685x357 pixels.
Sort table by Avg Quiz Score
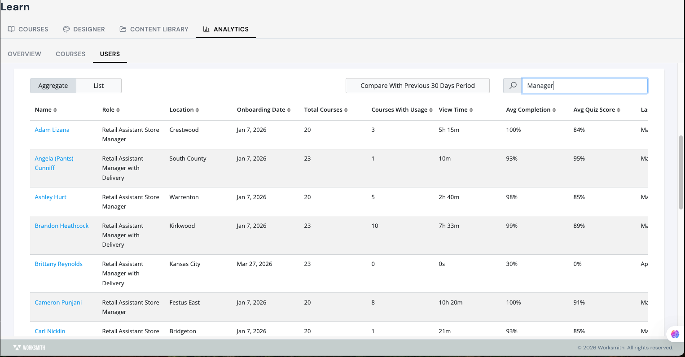coord(597,110)
